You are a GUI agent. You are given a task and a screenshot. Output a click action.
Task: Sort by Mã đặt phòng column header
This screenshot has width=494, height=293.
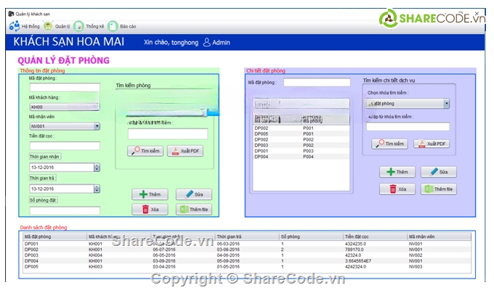54,236
